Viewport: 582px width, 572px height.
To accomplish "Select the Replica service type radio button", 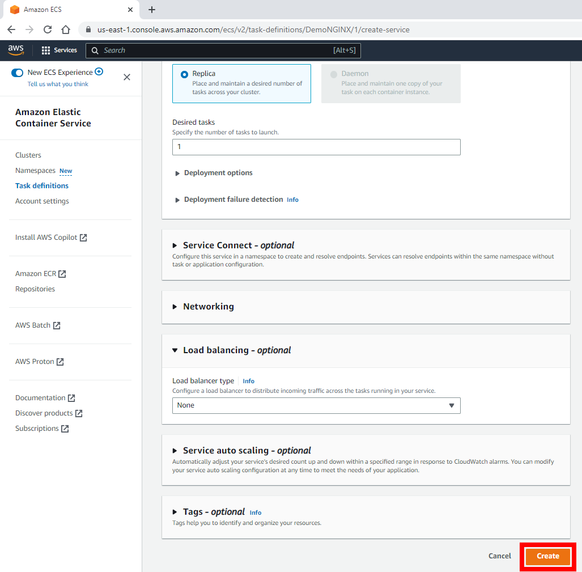I will pos(184,74).
